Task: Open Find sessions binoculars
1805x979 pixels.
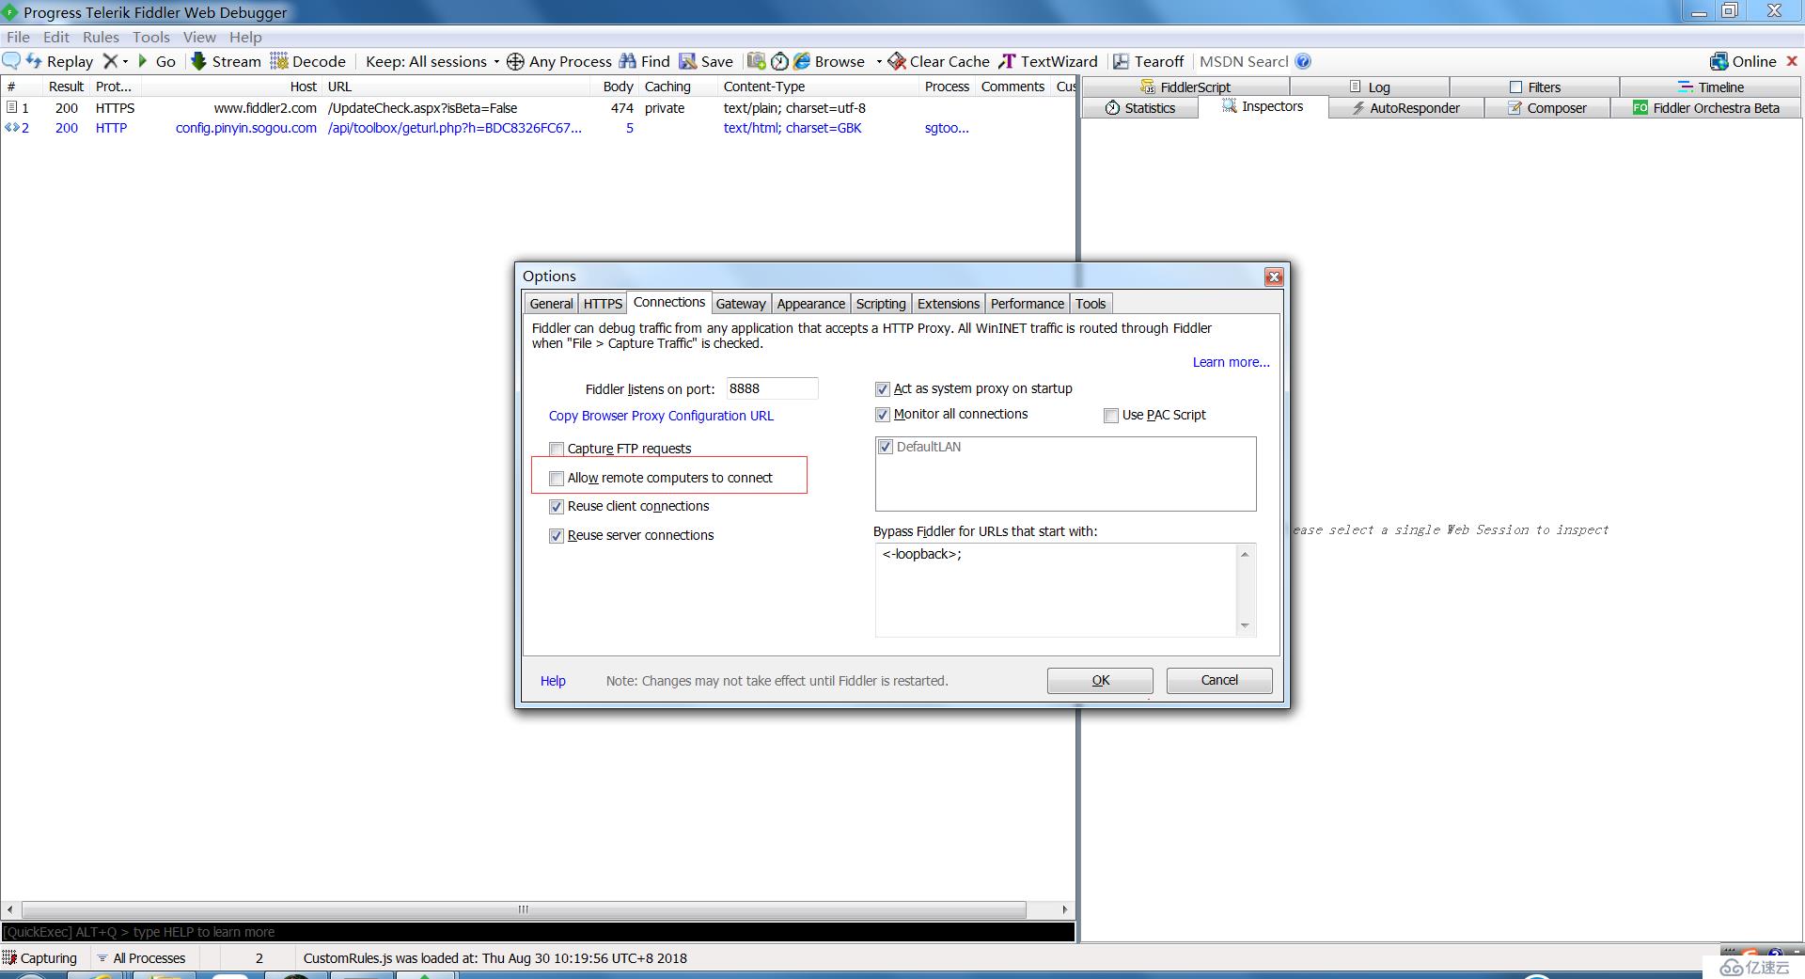Action: (644, 61)
